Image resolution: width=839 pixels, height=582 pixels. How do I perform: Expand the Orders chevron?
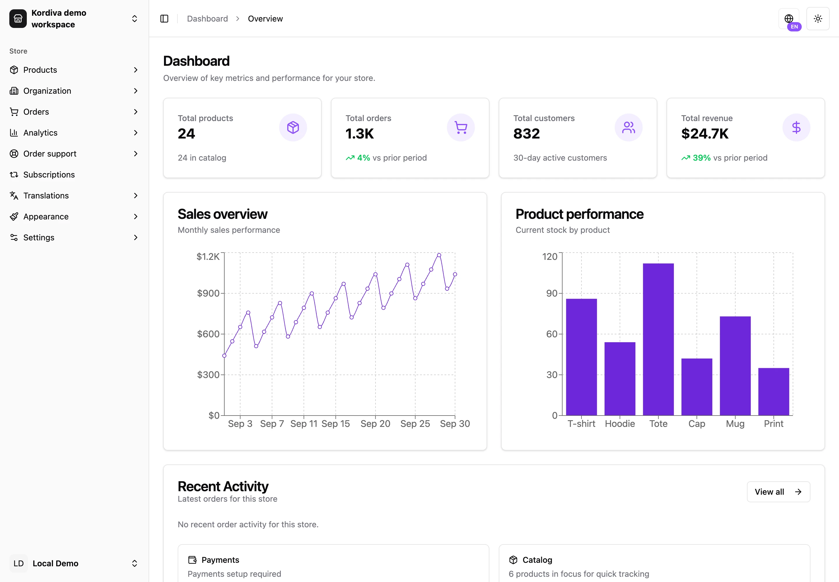click(135, 111)
